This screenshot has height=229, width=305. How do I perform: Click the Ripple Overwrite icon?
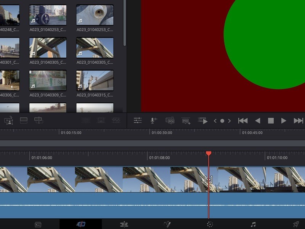(39, 121)
